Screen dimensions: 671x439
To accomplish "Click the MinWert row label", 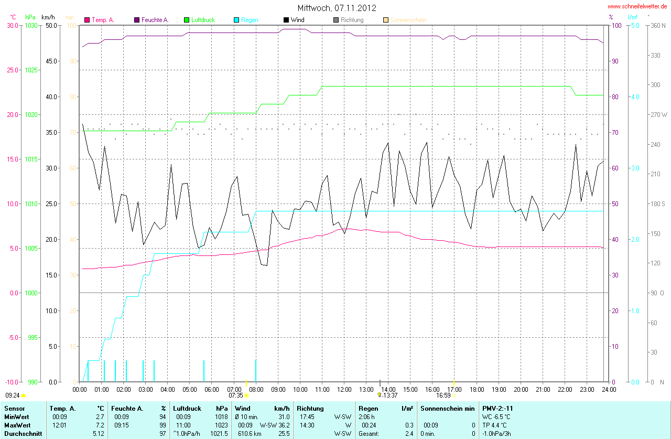I will [17, 416].
